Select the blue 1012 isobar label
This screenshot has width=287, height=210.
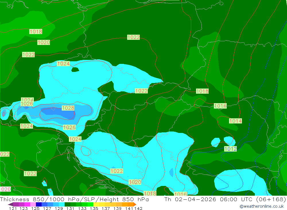point(231,149)
